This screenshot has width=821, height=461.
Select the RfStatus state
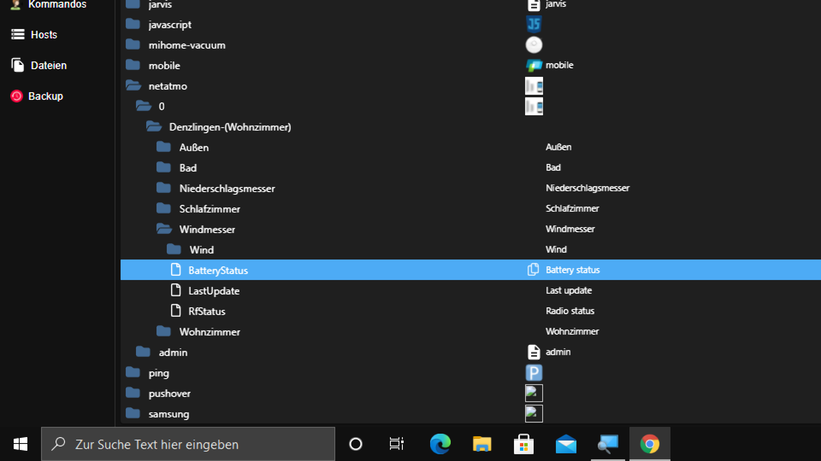tap(207, 311)
